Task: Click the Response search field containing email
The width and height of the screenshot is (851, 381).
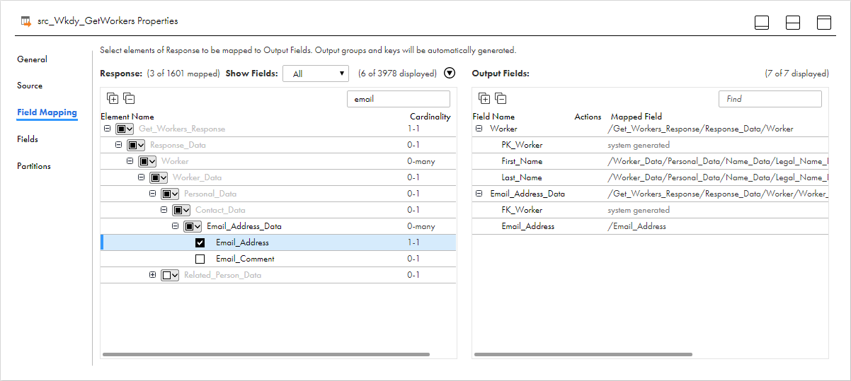Action: pyautogui.click(x=399, y=99)
